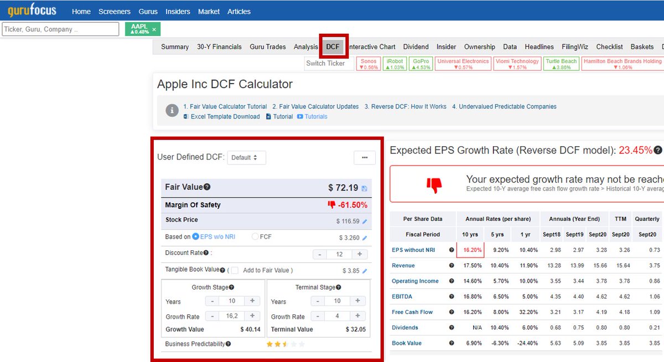Click the Switch Ticker input field
The width and height of the screenshot is (664, 362).
(x=329, y=63)
